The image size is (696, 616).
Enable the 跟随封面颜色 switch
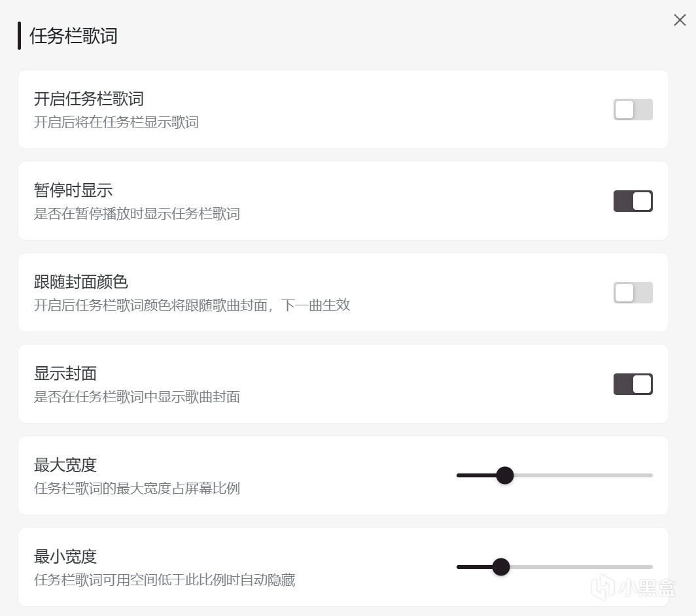click(x=633, y=292)
